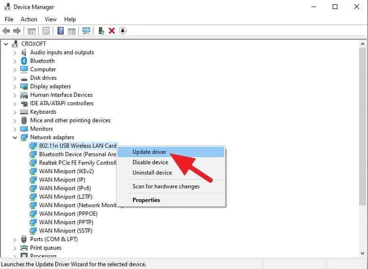Viewport: 368px width, 269px height.
Task: Collapse the CROXOFT root node
Action: tap(6, 44)
